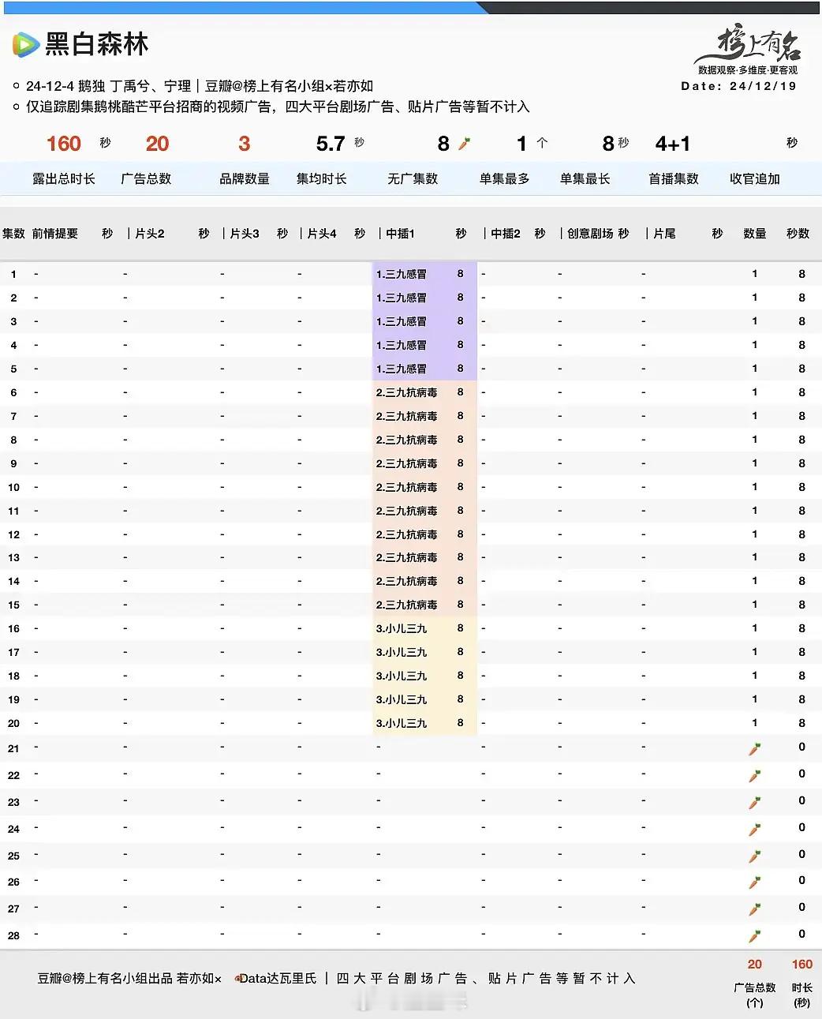Click the carrot icon in episode 26 row
The width and height of the screenshot is (822, 1019).
pos(754,882)
